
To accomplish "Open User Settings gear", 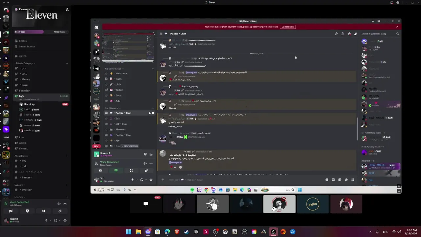I will 65,220.
